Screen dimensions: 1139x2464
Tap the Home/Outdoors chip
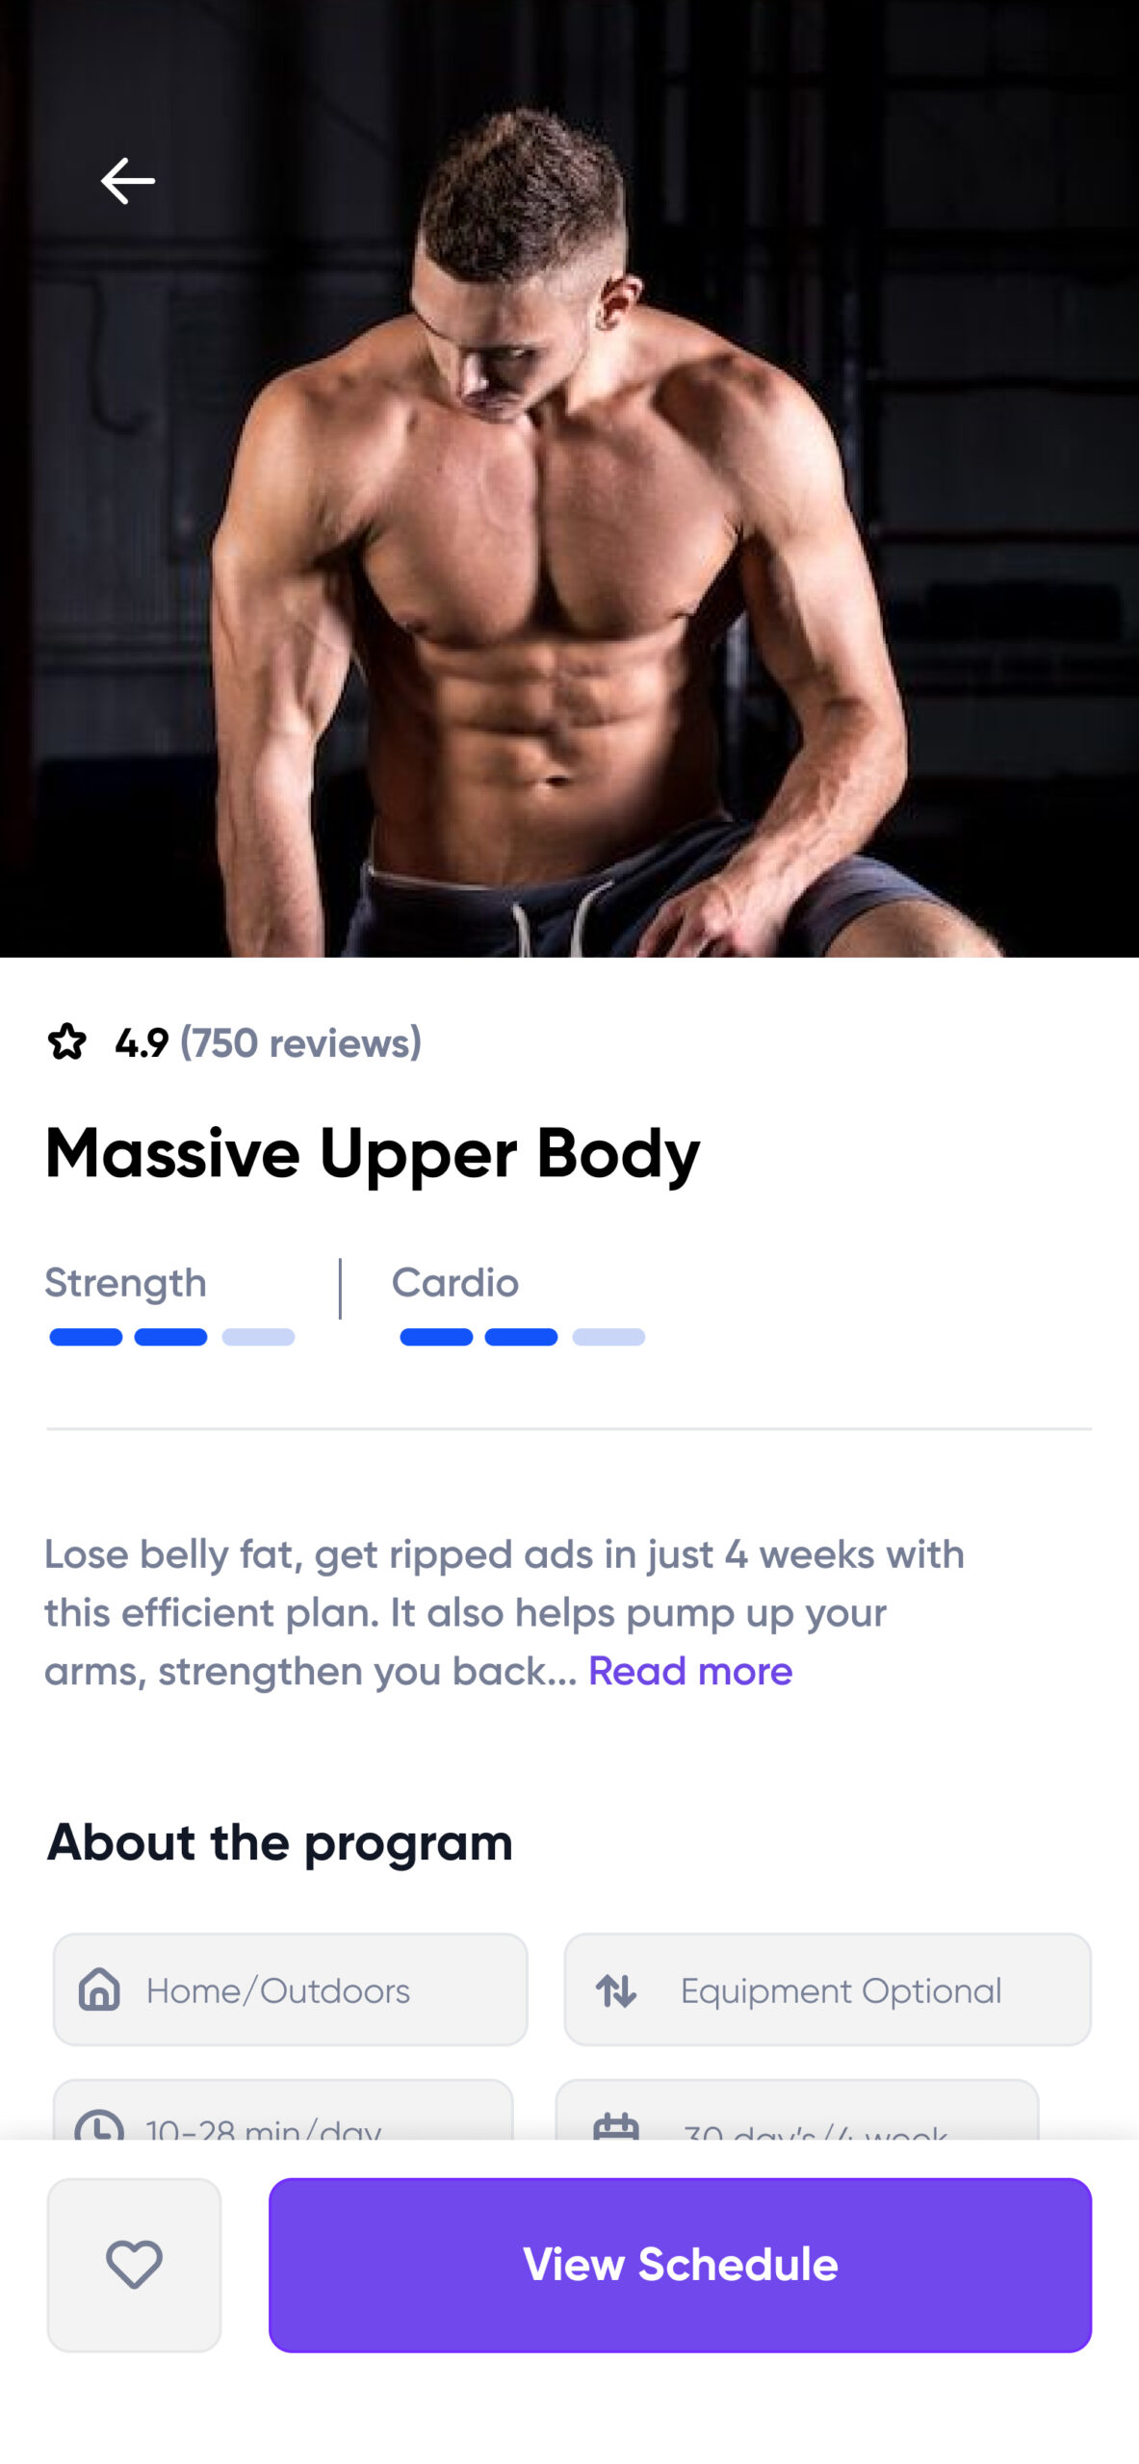(x=290, y=1989)
